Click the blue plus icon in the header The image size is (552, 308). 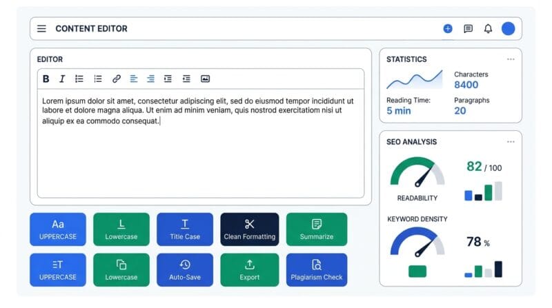[448, 28]
